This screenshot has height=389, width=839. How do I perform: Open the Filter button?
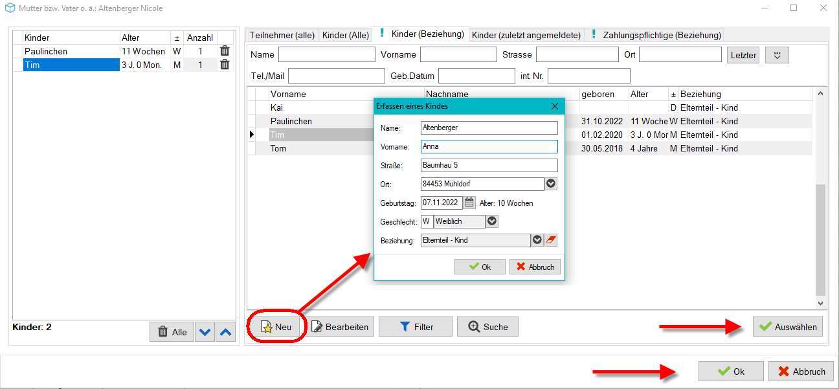click(416, 327)
